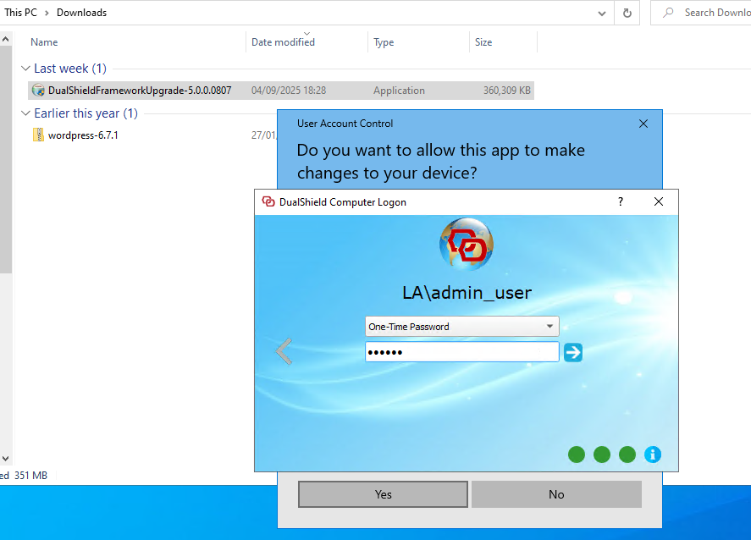Screen dimensions: 751x540
Task: Click the leftmost green status circle
Action: click(577, 455)
